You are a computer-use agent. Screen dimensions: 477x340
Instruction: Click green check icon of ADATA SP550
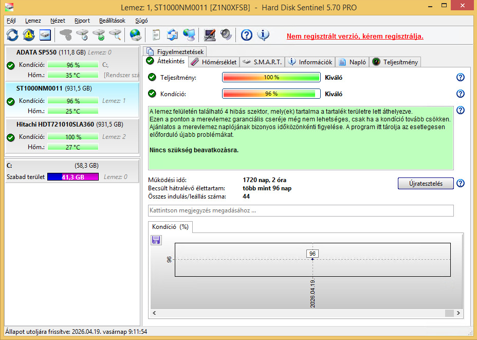tap(11, 65)
